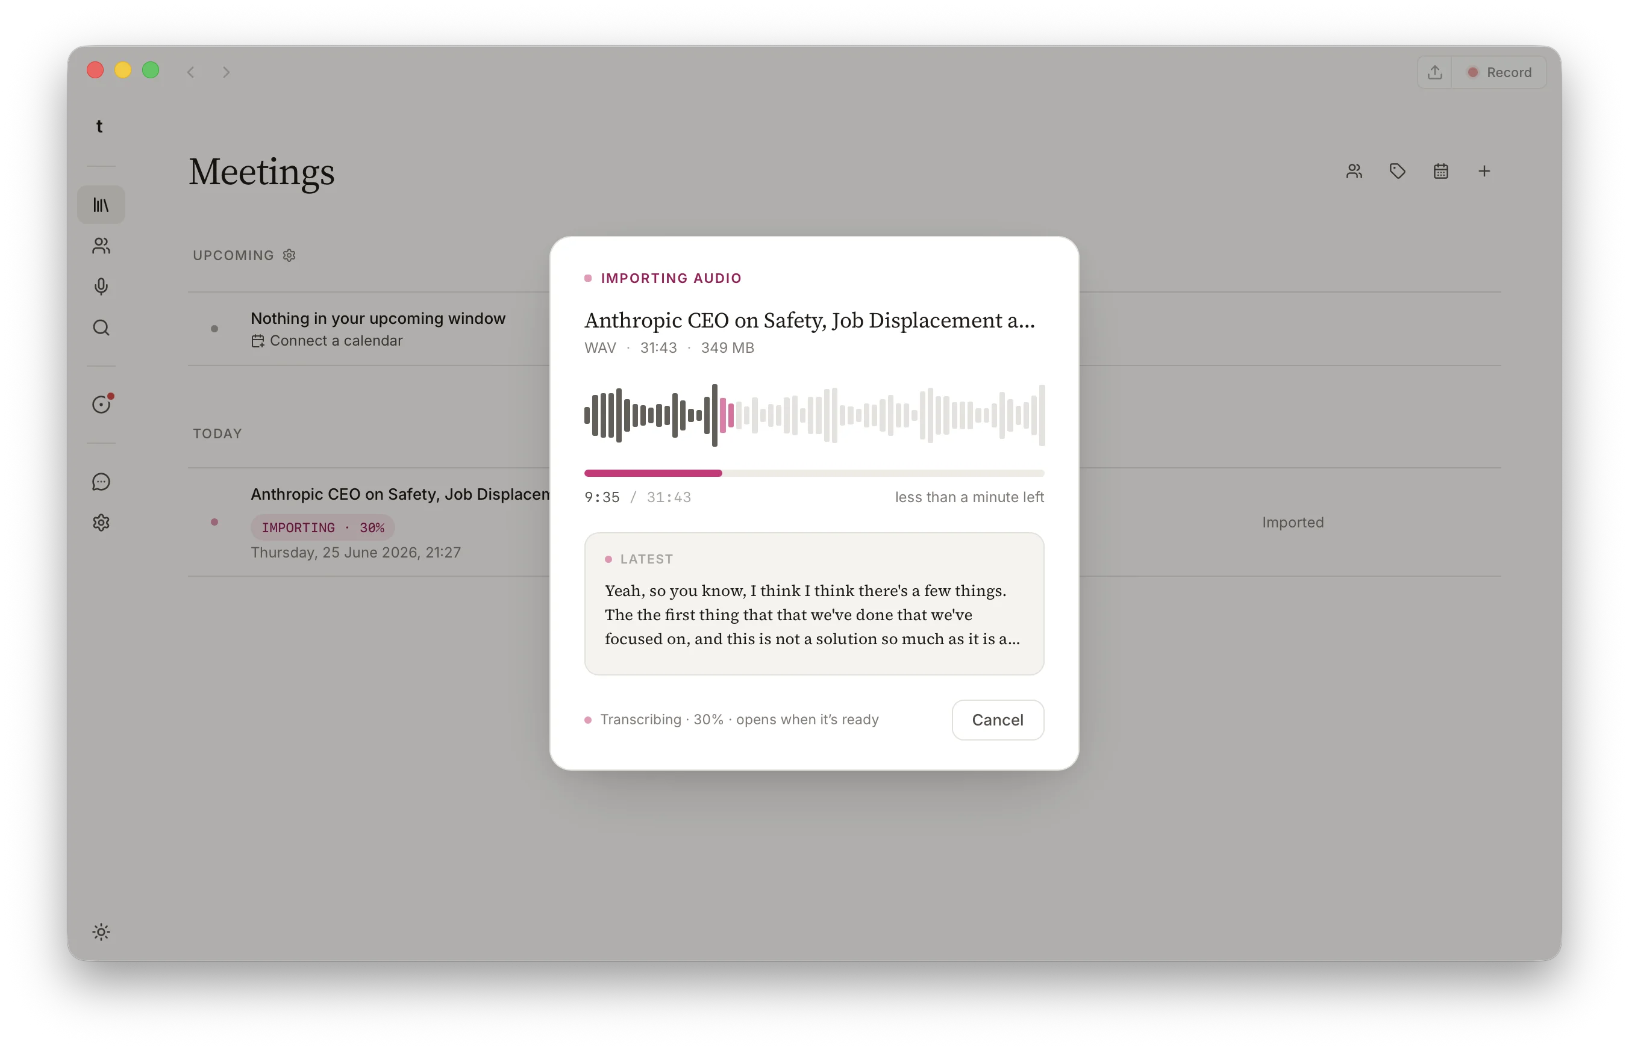Start a new recording with Record

(x=1499, y=72)
